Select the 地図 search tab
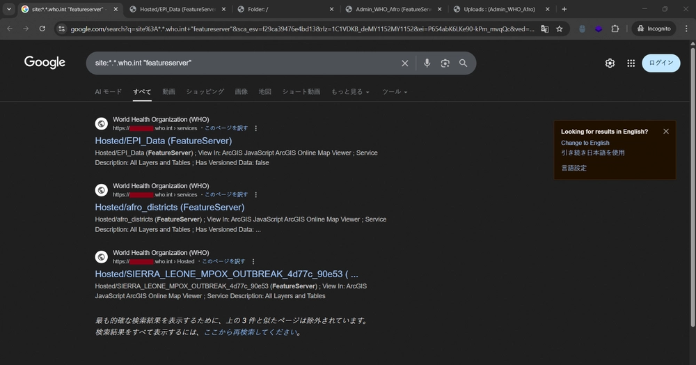The height and width of the screenshot is (365, 696). (265, 91)
